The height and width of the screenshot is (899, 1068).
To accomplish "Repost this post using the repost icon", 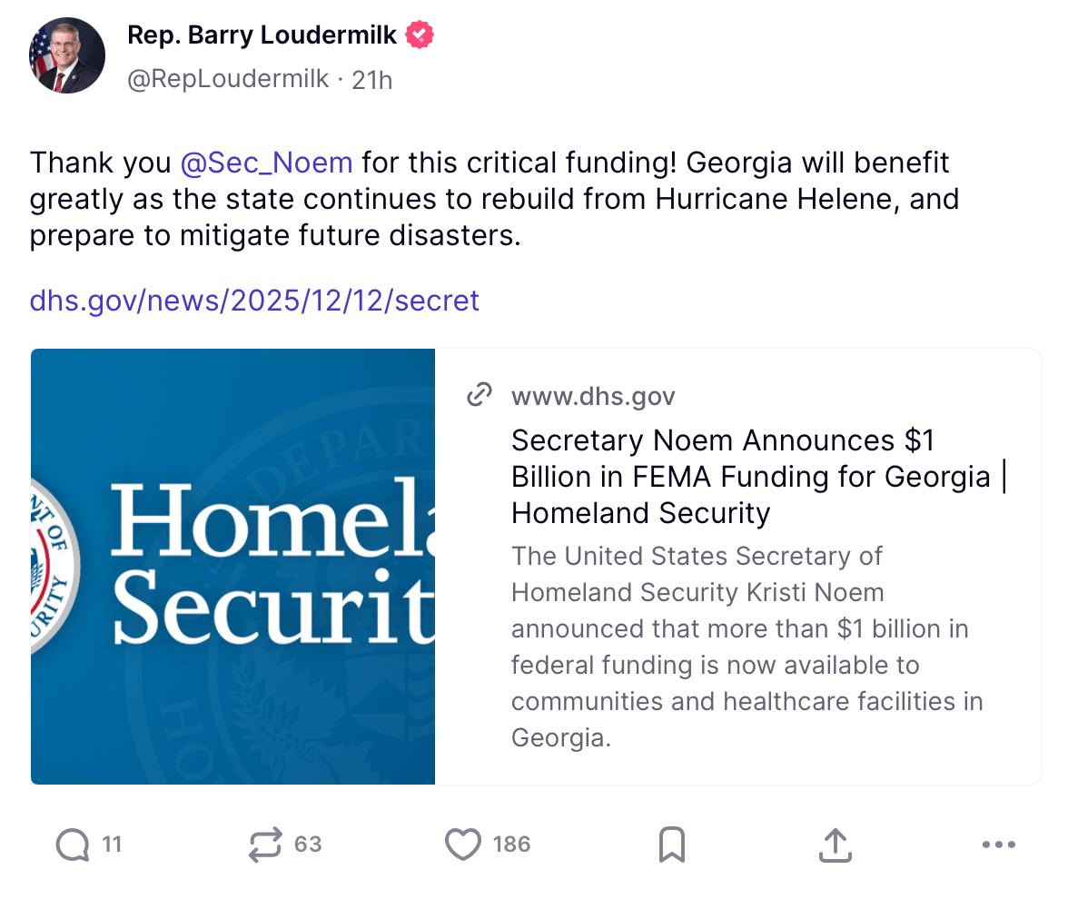I will point(265,845).
